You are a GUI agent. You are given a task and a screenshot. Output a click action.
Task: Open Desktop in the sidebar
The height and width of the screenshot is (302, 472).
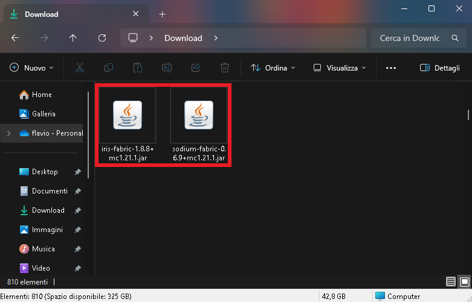[45, 172]
